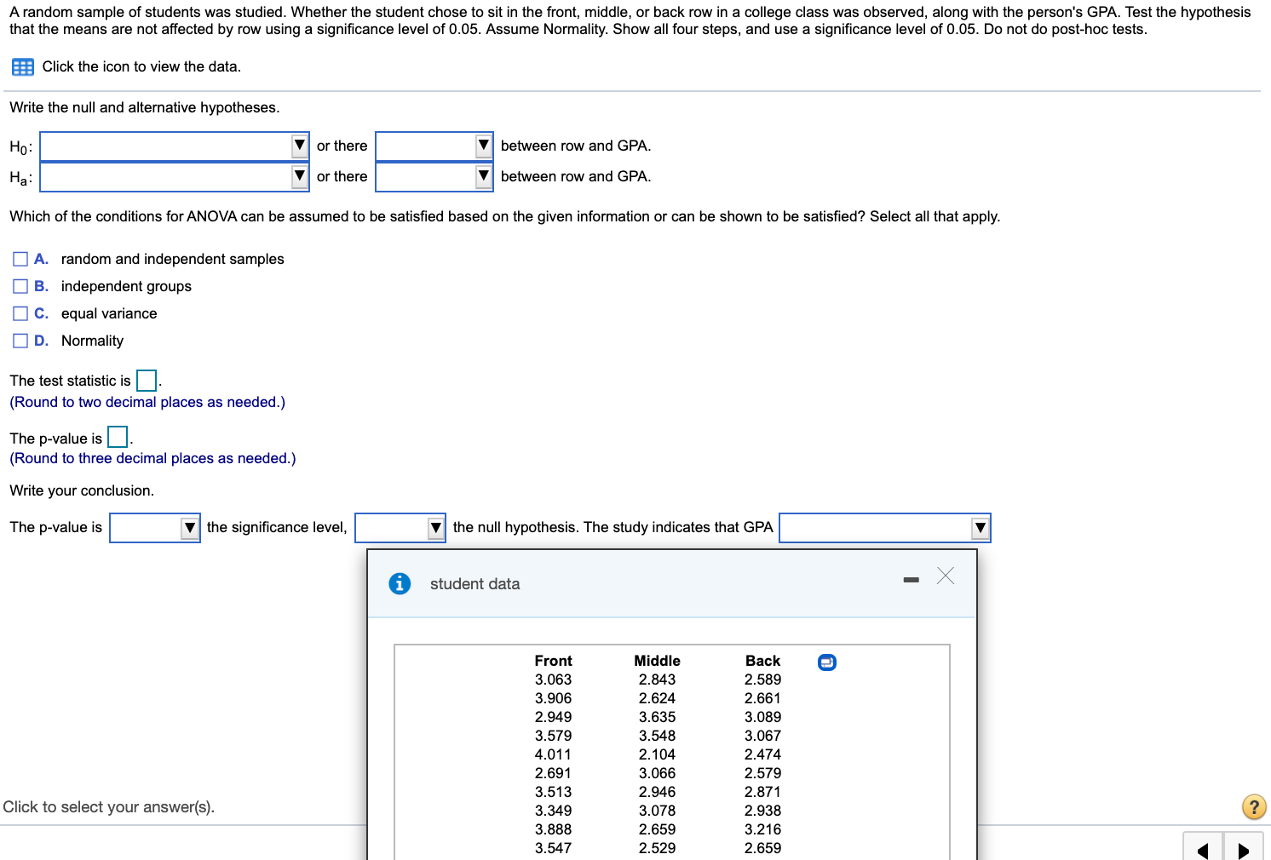
Task: Open the p-value comparison dropdown
Action: point(155,528)
